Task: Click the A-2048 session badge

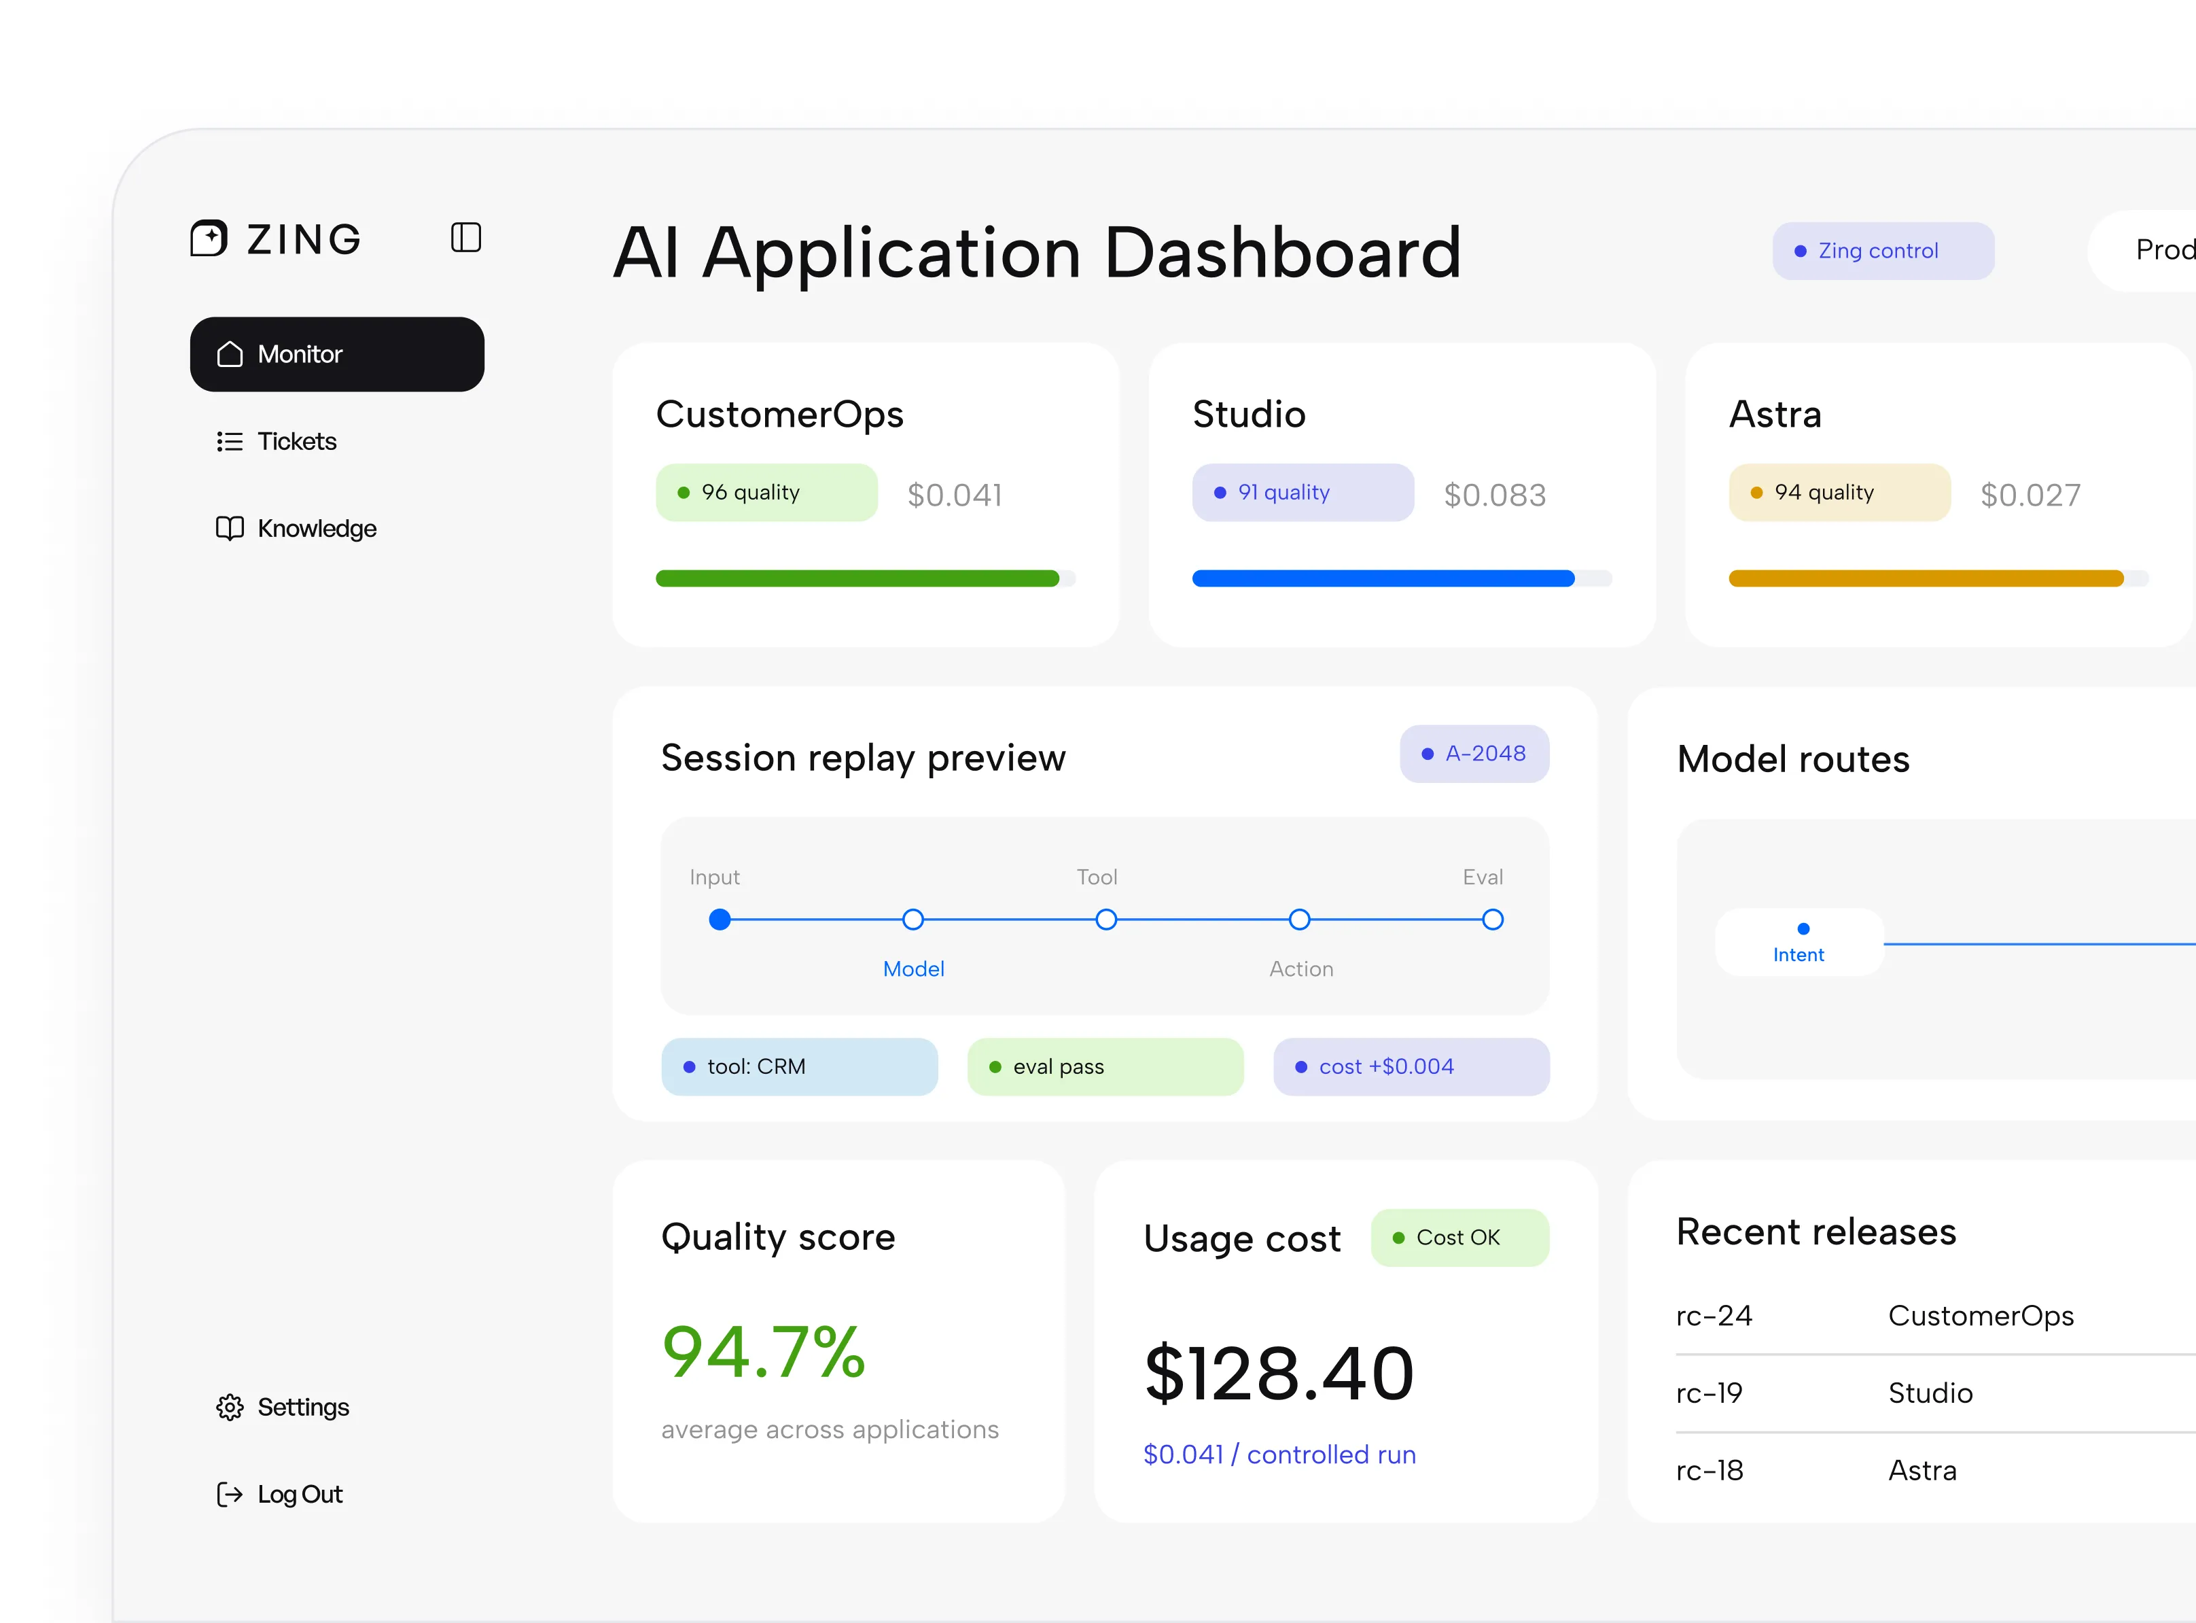Action: coord(1474,754)
